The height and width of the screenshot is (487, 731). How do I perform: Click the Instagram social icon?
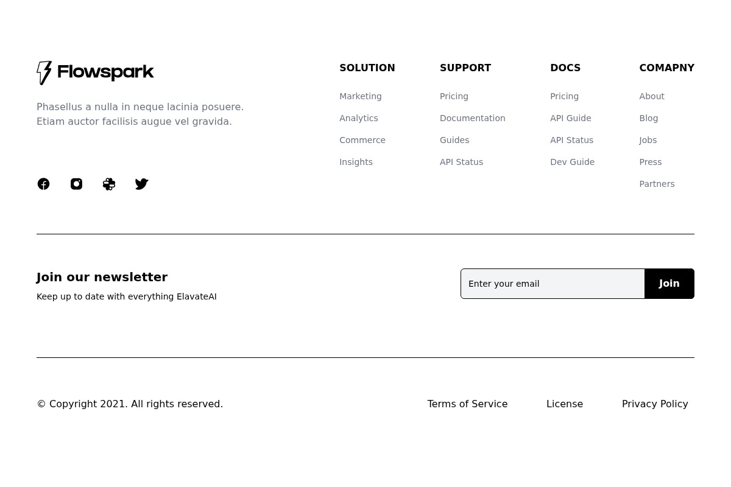(76, 183)
